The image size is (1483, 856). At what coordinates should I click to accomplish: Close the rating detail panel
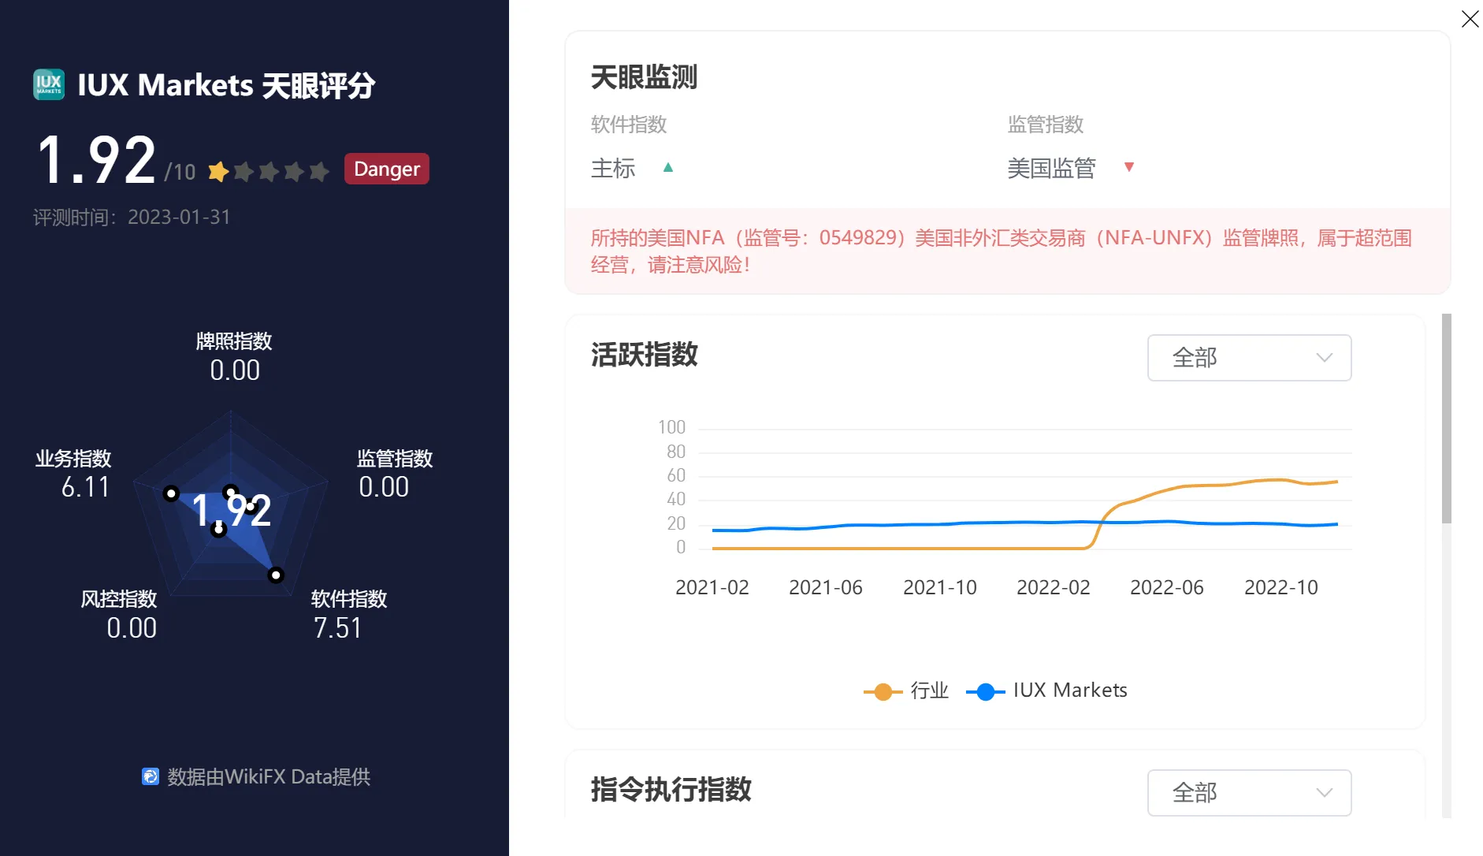click(1470, 19)
